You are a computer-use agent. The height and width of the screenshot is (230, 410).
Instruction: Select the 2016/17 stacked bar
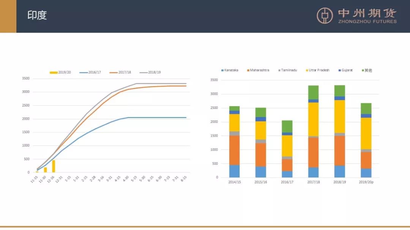[287, 149]
